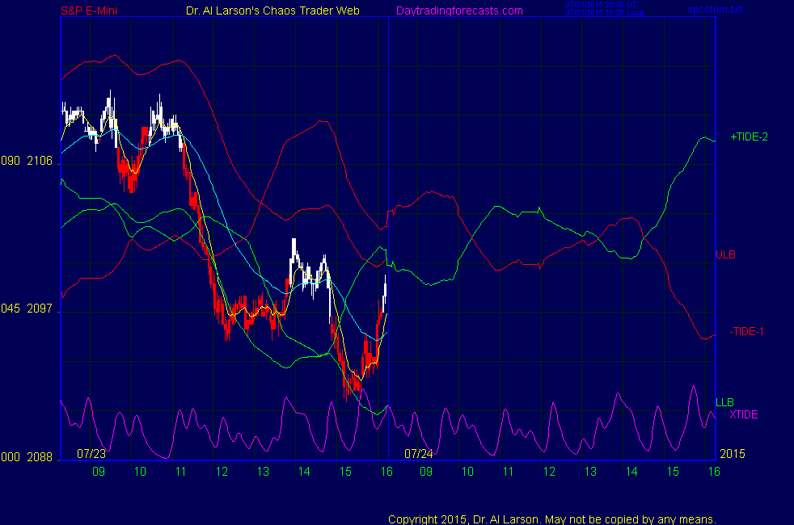The height and width of the screenshot is (525, 794).
Task: Click the copyright notice text
Action: pos(552,519)
